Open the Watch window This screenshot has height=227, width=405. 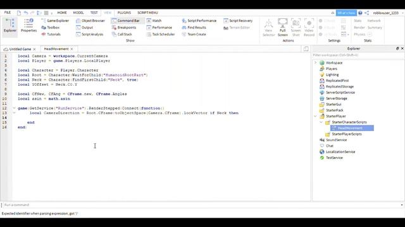pyautogui.click(x=154, y=21)
